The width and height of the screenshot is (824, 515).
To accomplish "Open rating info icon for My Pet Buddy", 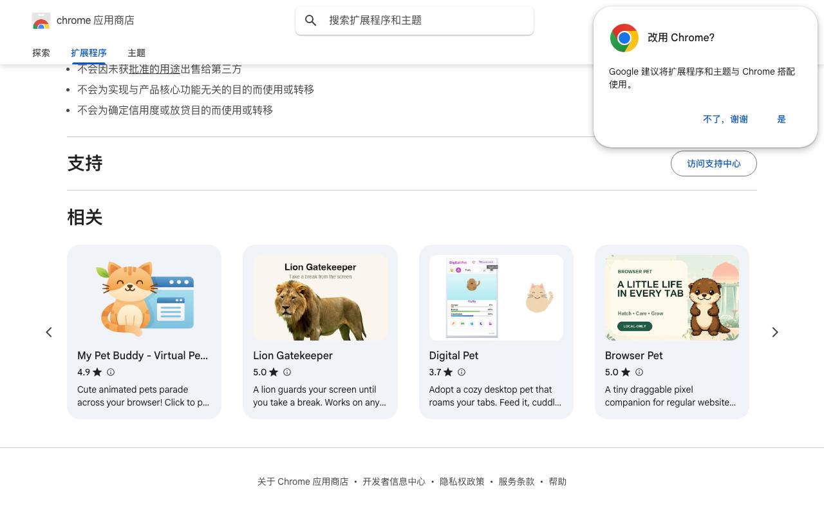I will click(111, 372).
